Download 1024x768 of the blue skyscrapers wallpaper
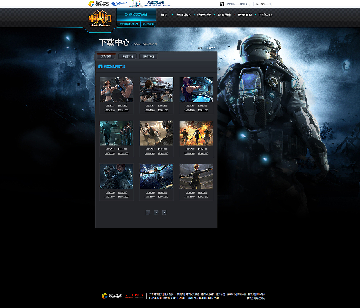360x308 pixels. [x=150, y=192]
